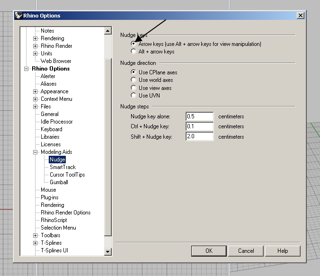Image resolution: width=320 pixels, height=276 pixels.
Task: Open Help for Rhino Options
Action: [283, 251]
